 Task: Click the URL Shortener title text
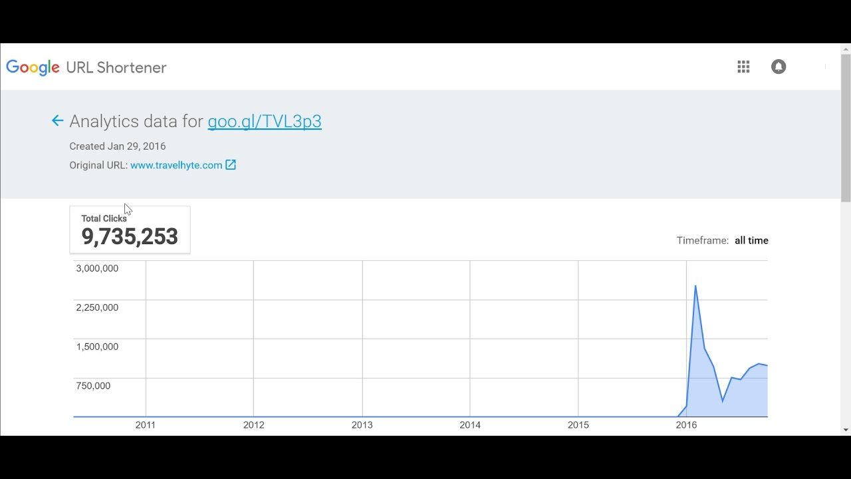click(x=116, y=67)
